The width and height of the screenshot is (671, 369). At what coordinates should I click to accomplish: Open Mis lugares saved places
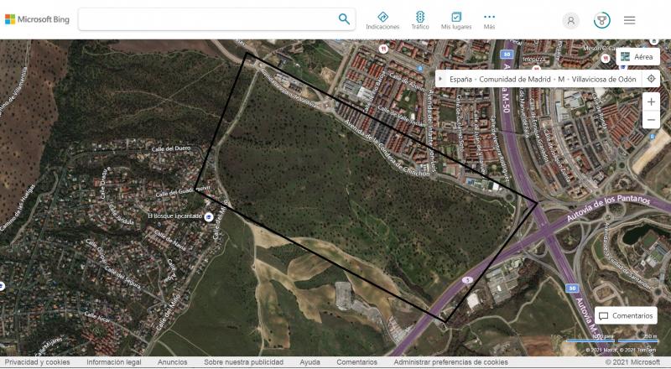click(x=456, y=20)
